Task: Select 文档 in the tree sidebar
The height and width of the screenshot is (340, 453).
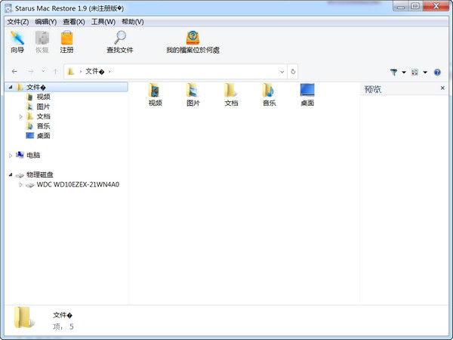Action: pyautogui.click(x=43, y=116)
